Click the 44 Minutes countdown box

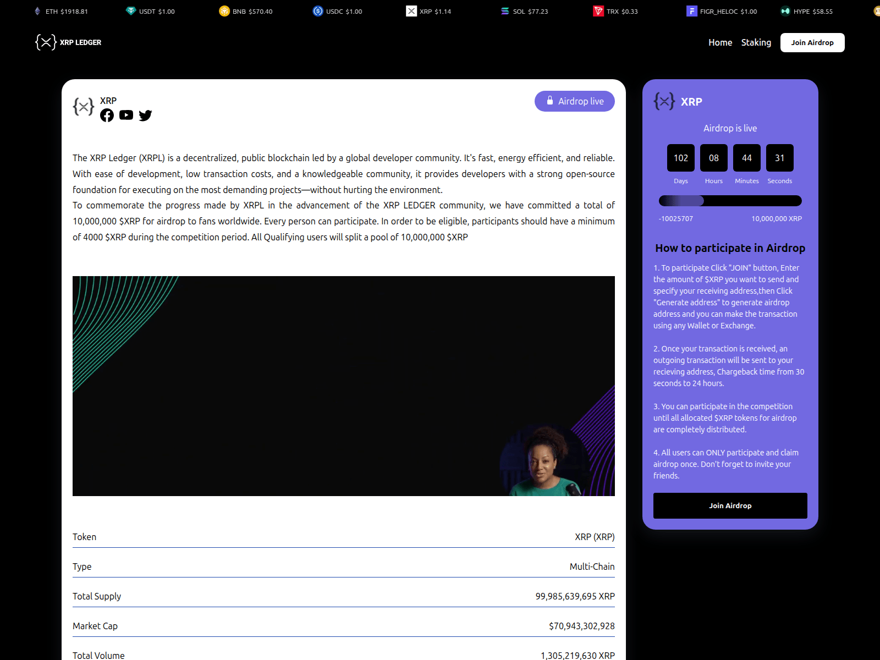747,158
